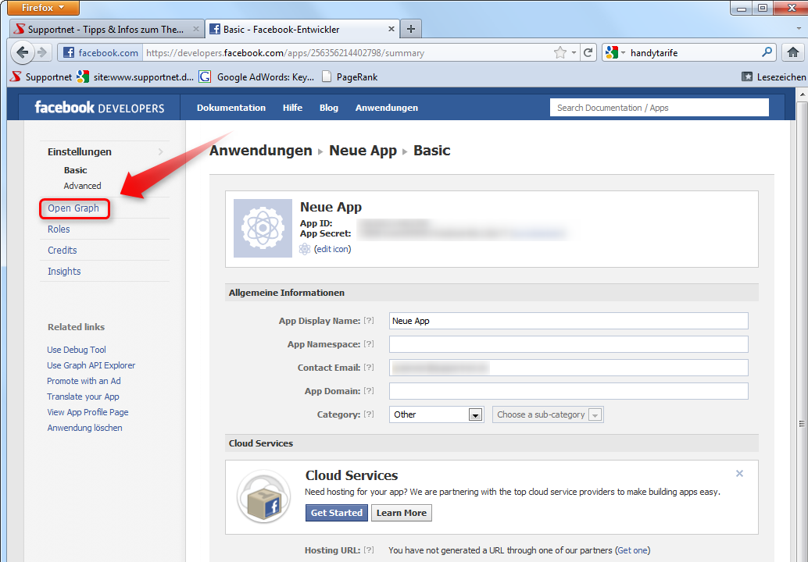Reload the page with refresh icon
808x562 pixels.
(588, 52)
